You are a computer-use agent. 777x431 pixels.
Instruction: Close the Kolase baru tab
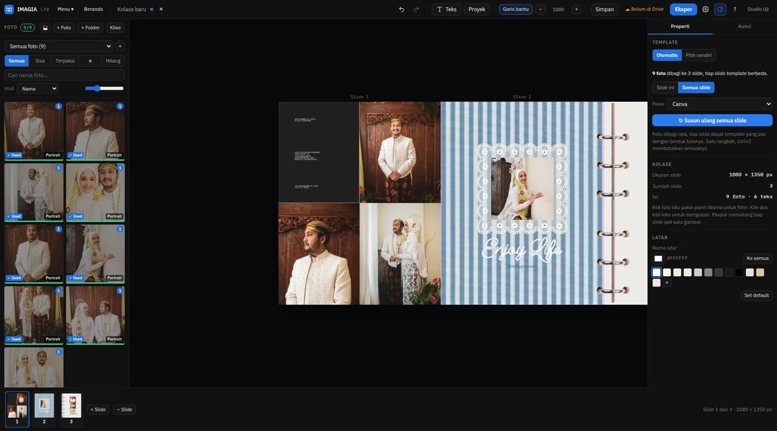[161, 9]
